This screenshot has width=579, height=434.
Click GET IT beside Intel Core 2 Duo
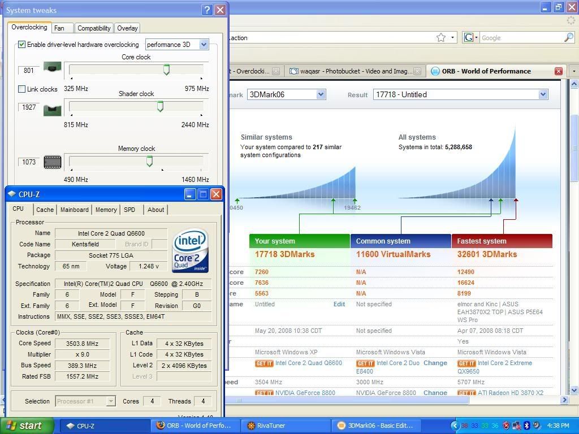pos(365,363)
